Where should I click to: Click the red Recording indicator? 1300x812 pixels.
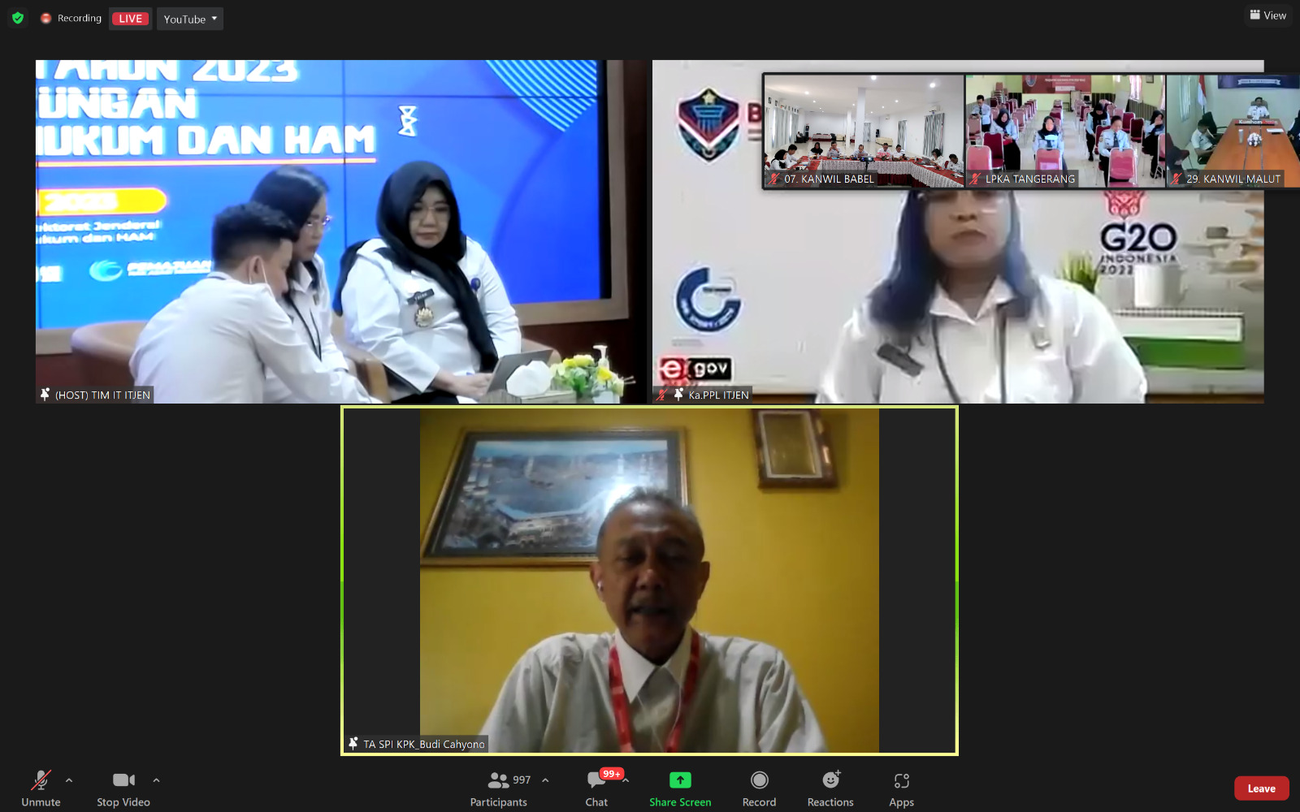pyautogui.click(x=71, y=18)
